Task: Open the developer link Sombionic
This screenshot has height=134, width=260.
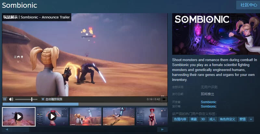Action: coord(209,102)
